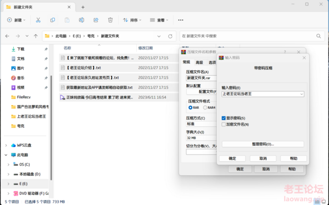Expand E (E:) drive node

[9, 184]
